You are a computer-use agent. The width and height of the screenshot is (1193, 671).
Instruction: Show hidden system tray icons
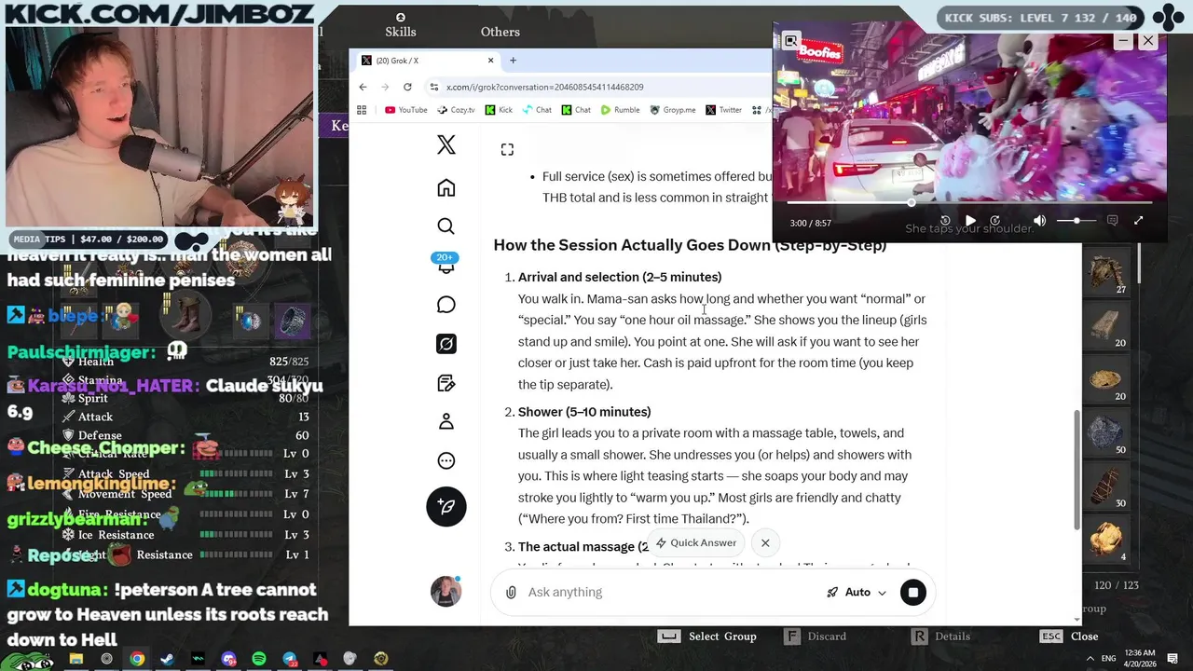click(1090, 658)
